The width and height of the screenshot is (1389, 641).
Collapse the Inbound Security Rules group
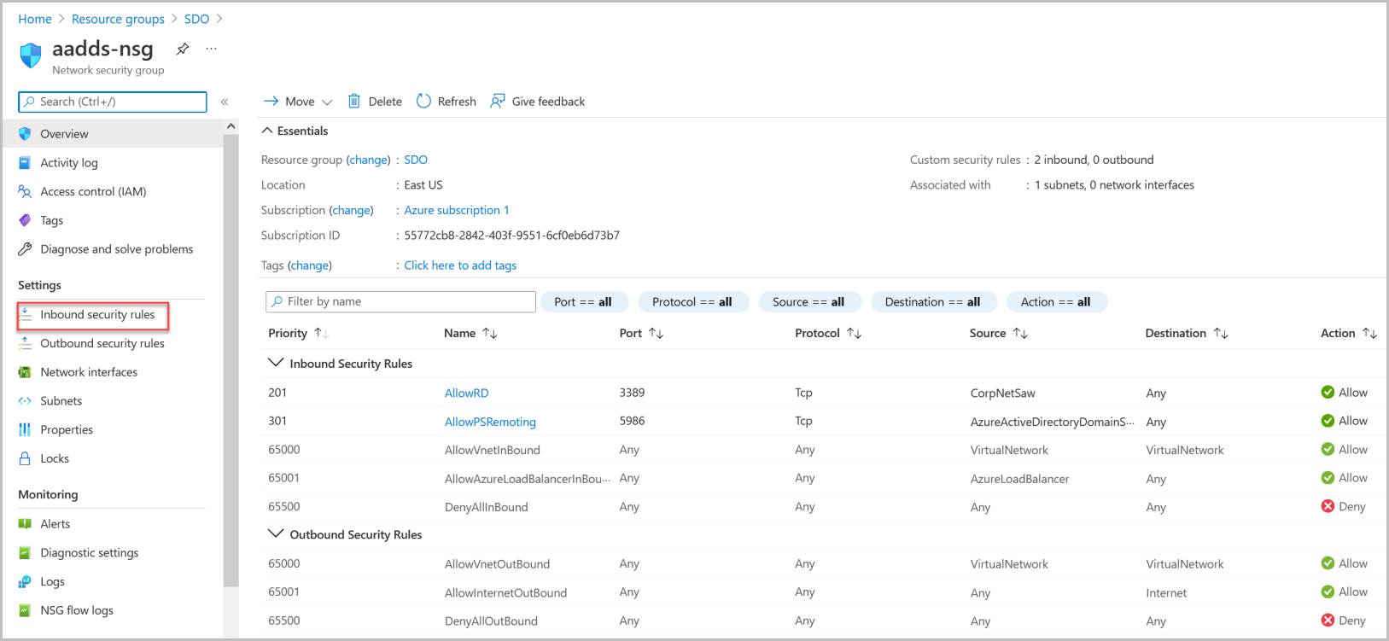(x=276, y=363)
